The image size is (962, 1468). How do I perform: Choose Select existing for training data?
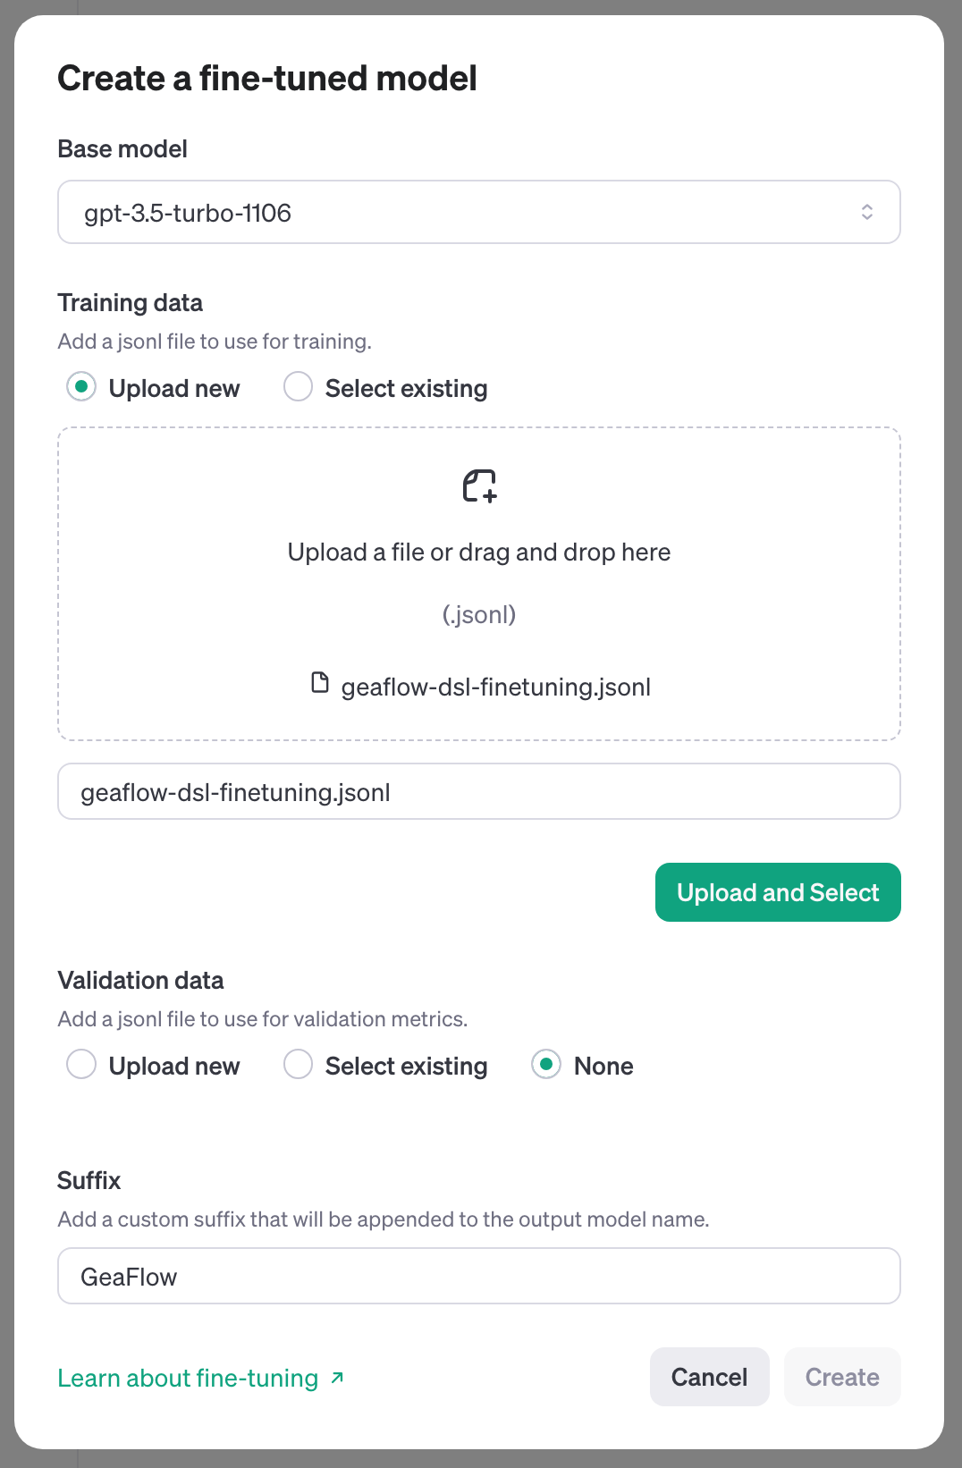[x=298, y=387]
